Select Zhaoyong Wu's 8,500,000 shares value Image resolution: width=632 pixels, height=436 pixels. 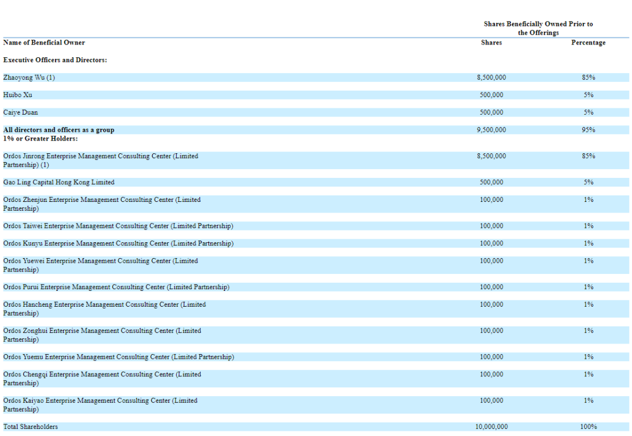pyautogui.click(x=492, y=77)
